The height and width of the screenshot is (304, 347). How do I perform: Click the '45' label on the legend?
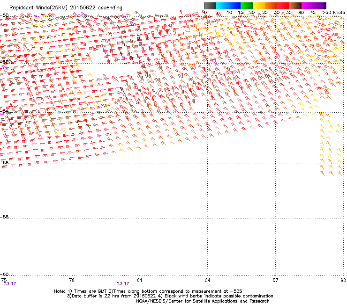point(313,13)
